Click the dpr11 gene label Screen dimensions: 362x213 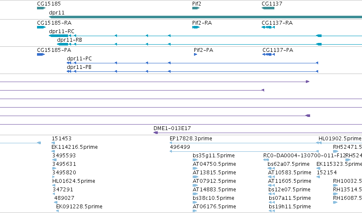(x=57, y=12)
